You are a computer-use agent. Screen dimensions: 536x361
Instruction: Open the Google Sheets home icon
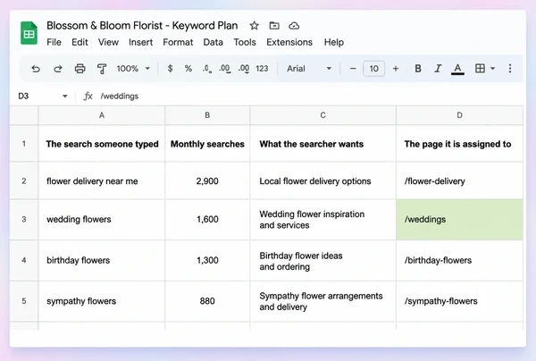pyautogui.click(x=29, y=33)
